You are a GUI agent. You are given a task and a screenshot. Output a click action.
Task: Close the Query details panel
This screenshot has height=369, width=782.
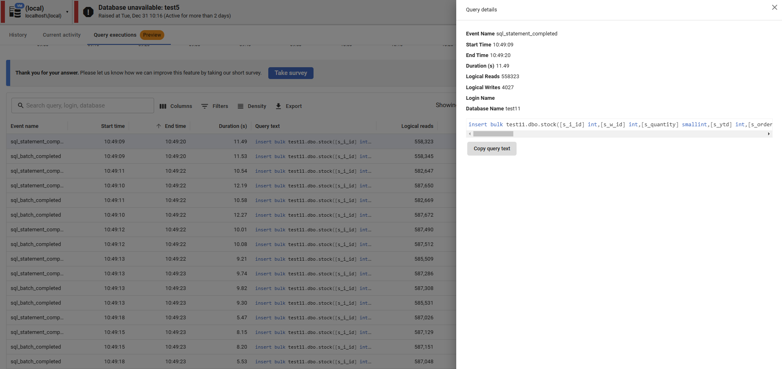click(774, 7)
